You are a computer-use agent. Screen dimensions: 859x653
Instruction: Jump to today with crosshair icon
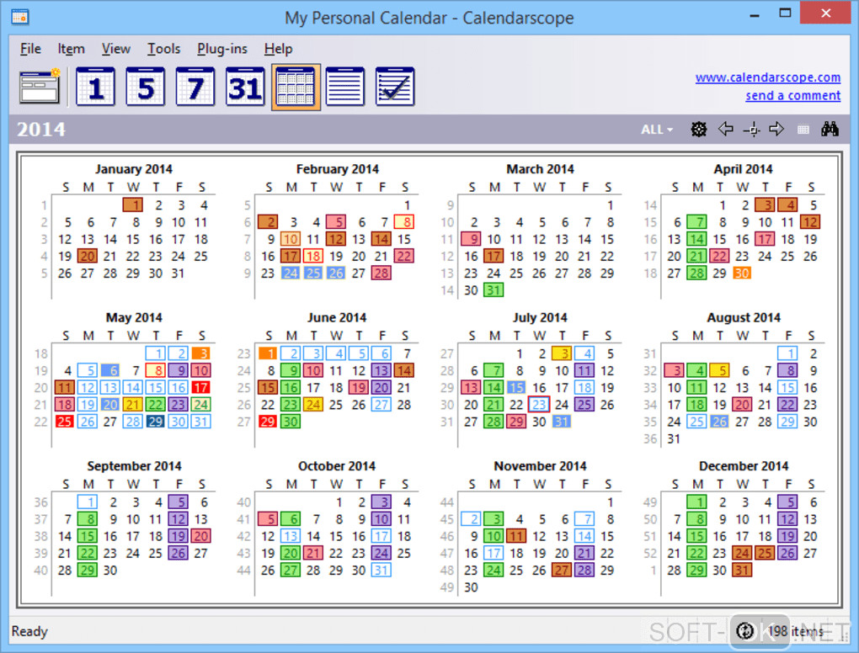752,130
